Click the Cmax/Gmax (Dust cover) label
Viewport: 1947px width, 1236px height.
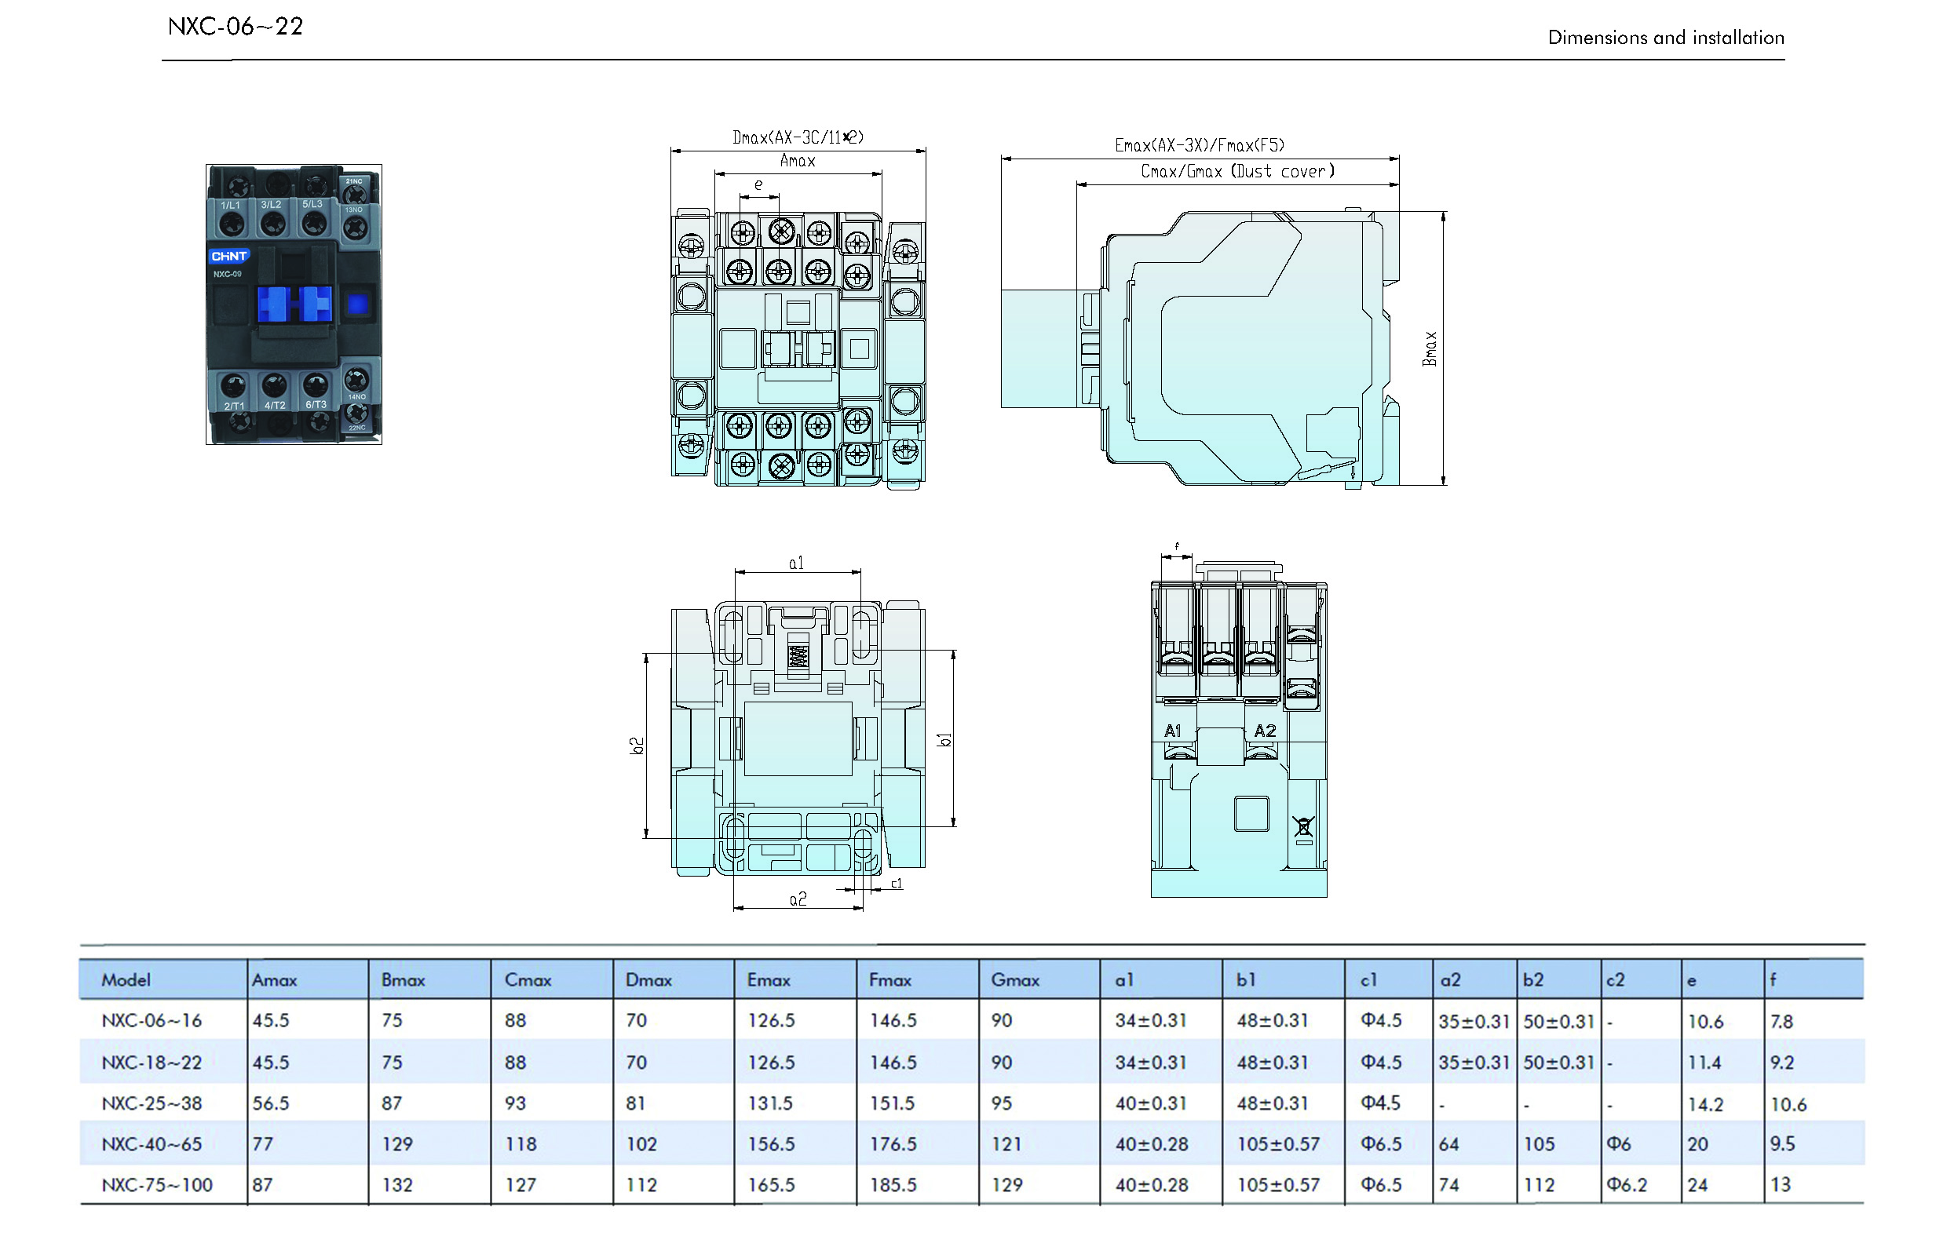click(x=1237, y=170)
